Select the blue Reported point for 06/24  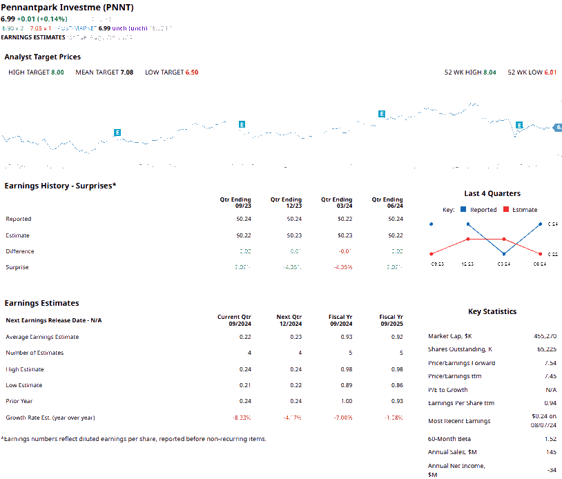tap(541, 224)
